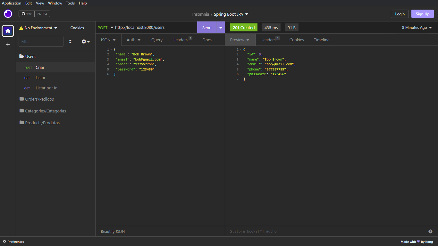
Task: Switch to the request Docs tab
Action: (207, 40)
